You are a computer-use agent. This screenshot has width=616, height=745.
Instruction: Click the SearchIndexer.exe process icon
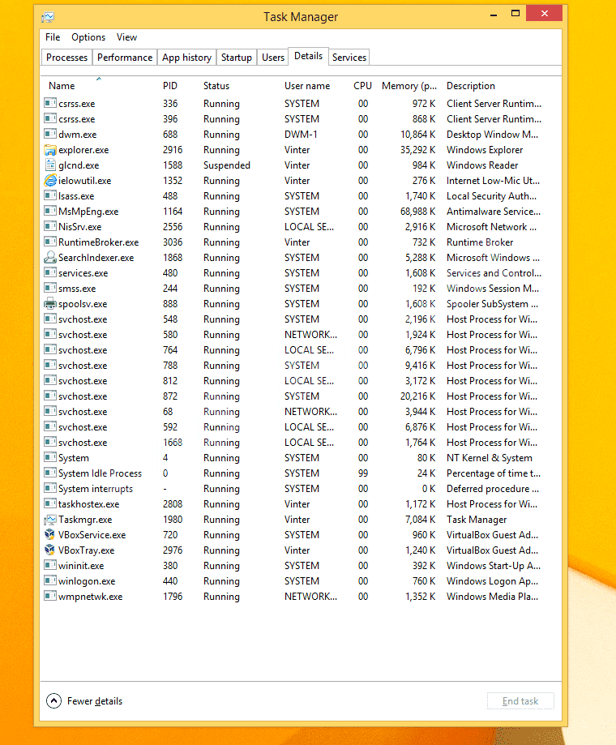coord(50,258)
